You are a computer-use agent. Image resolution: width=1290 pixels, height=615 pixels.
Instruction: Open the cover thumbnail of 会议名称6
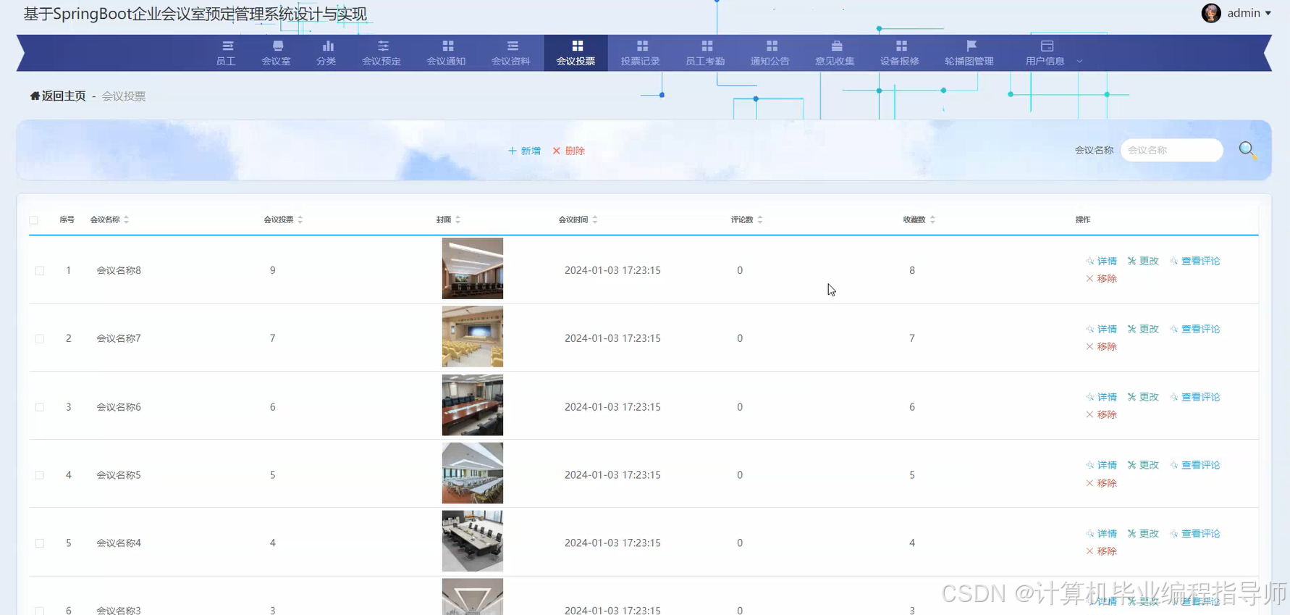tap(473, 405)
